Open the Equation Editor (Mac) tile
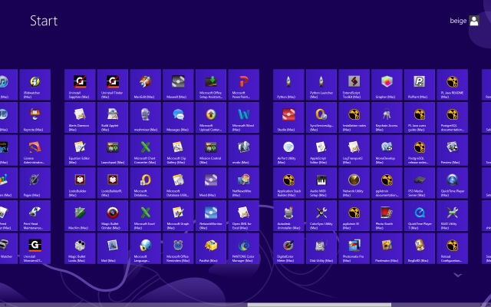This screenshot has height=307, width=491. pos(80,150)
